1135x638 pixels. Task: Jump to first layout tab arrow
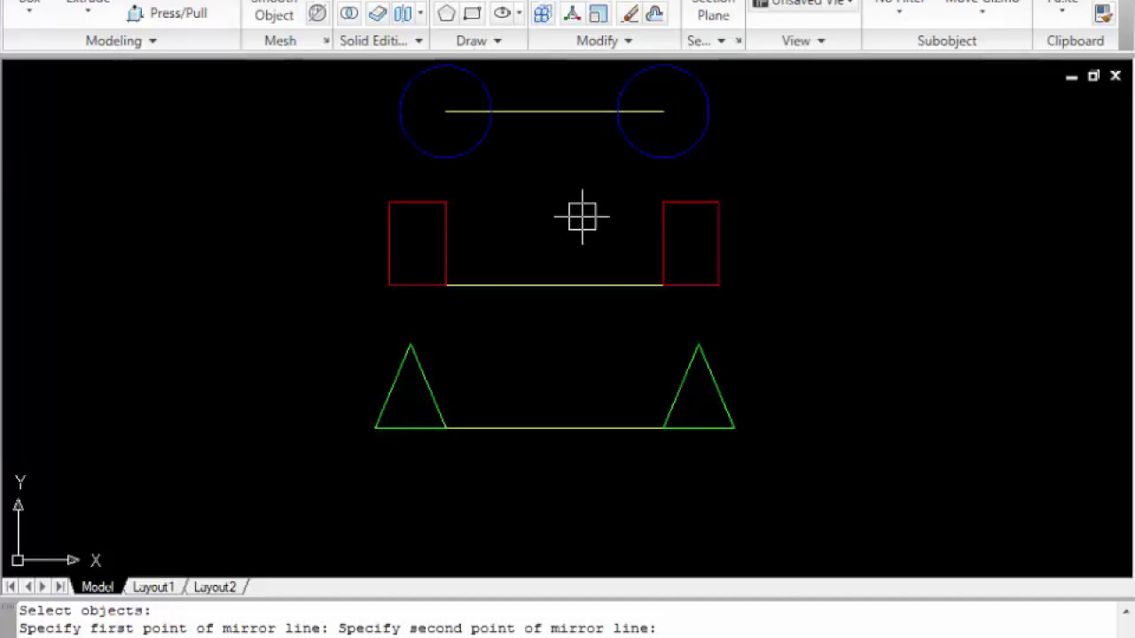click(x=10, y=587)
